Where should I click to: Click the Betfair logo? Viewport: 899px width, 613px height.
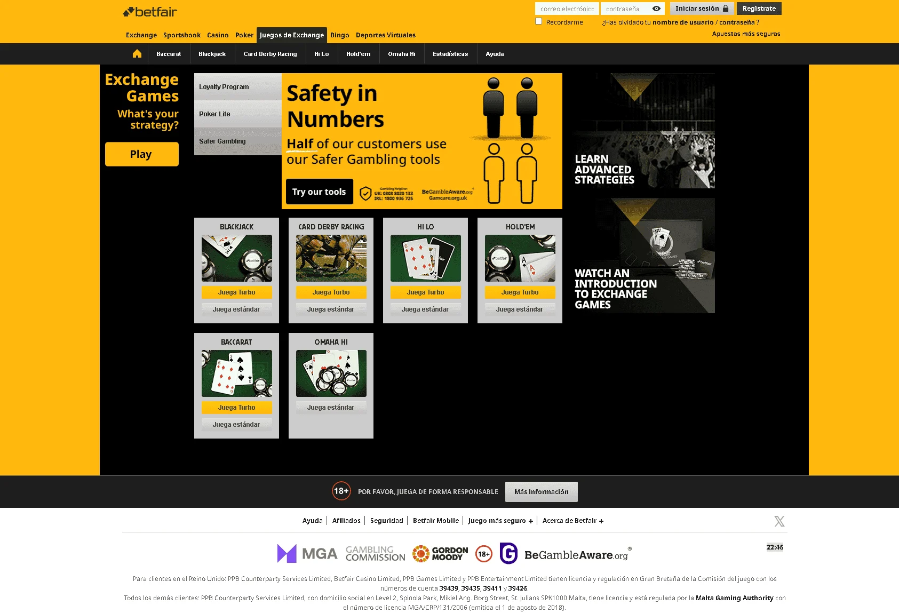point(150,12)
